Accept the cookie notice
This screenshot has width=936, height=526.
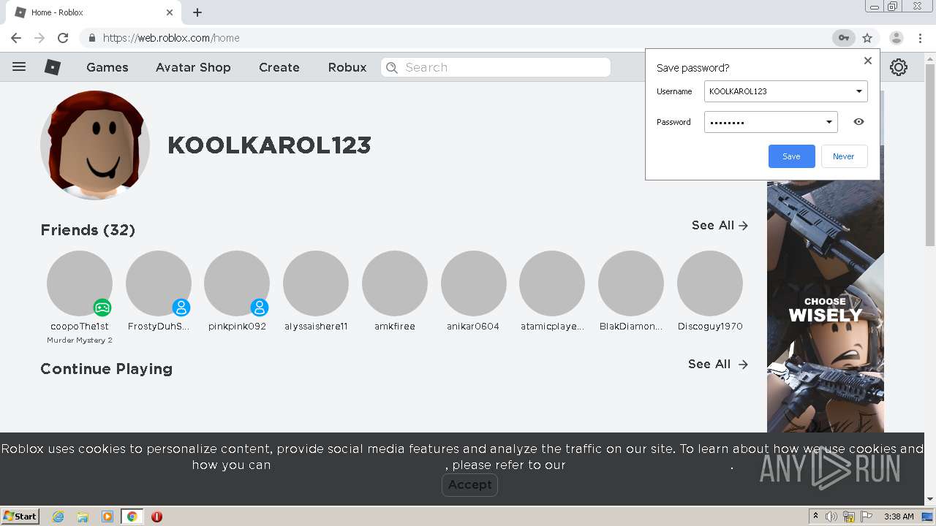(469, 484)
